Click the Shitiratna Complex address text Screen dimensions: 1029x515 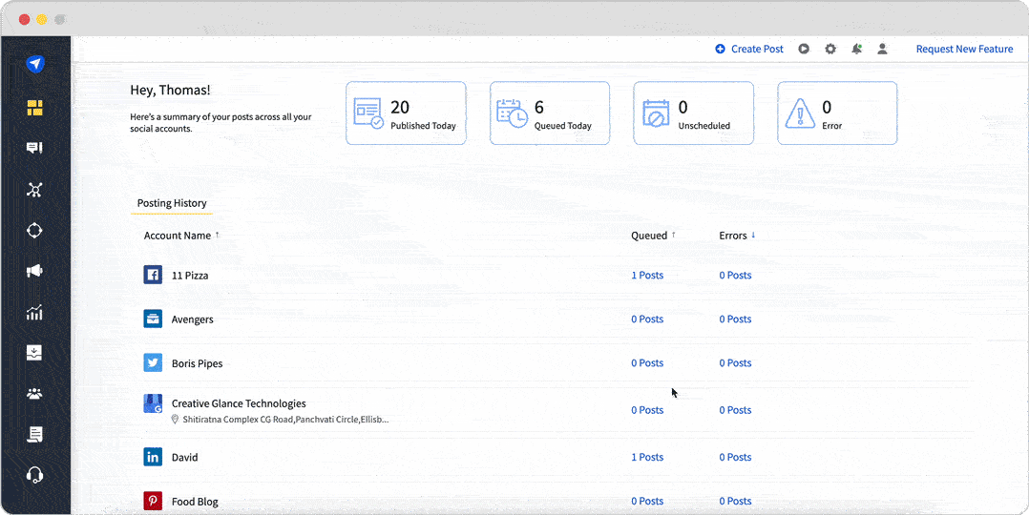[x=285, y=419]
